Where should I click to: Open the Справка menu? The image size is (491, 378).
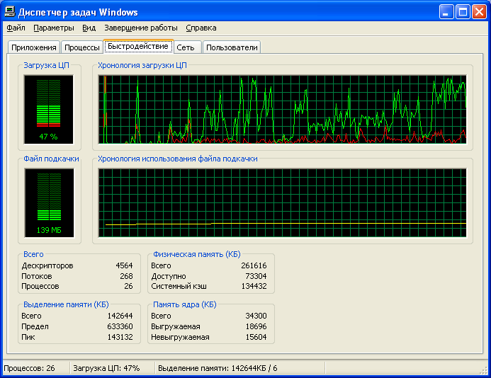point(201,28)
